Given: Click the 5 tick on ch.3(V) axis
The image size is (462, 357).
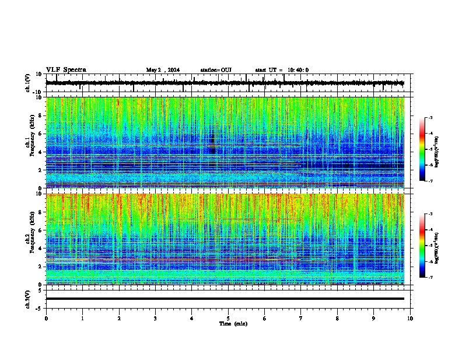Looking at the screenshot, I should [41, 290].
